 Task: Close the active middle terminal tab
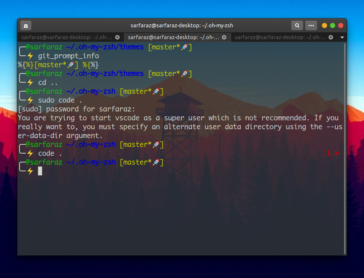pos(224,37)
